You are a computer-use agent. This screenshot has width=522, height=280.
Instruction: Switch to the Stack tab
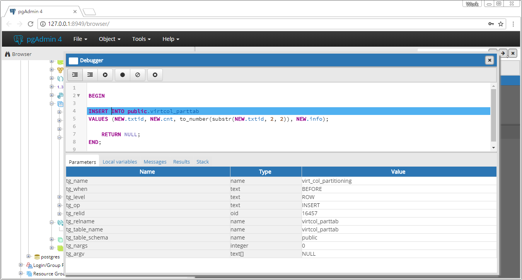click(203, 162)
